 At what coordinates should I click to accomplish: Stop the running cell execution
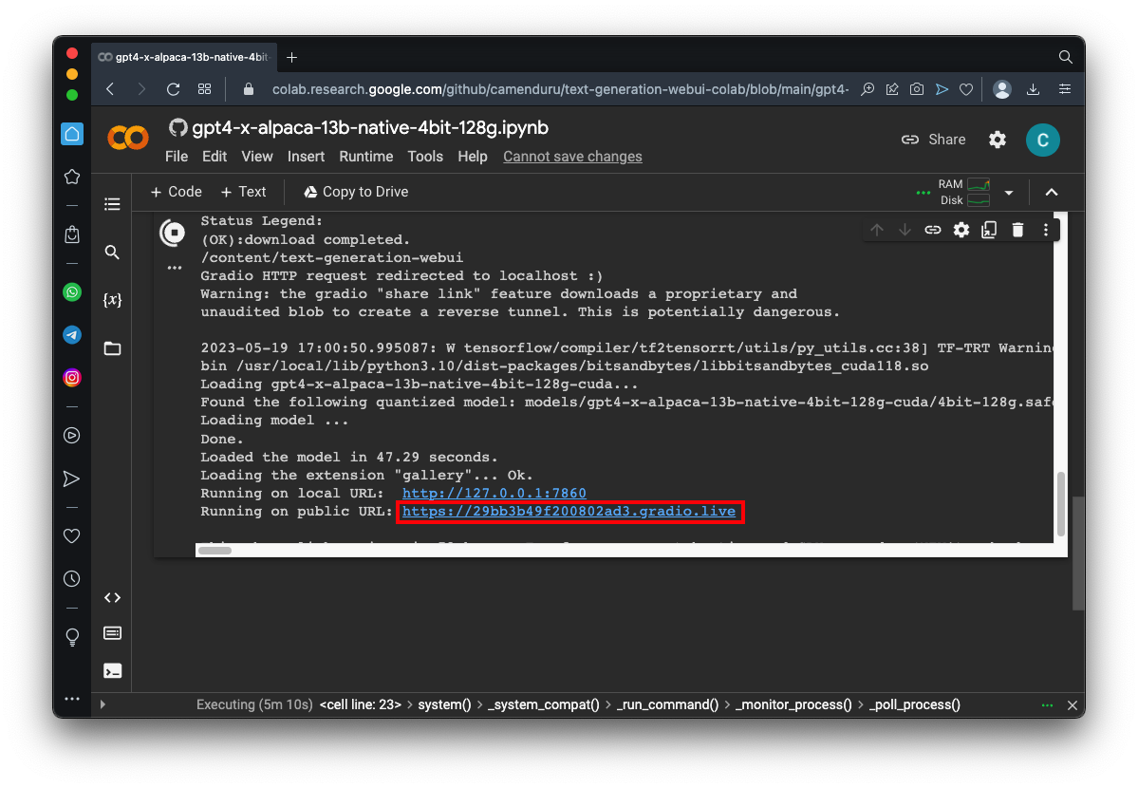point(173,233)
